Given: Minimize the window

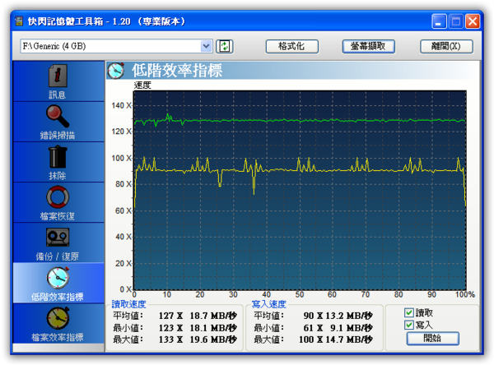Looking at the screenshot, I should pyautogui.click(x=439, y=21).
